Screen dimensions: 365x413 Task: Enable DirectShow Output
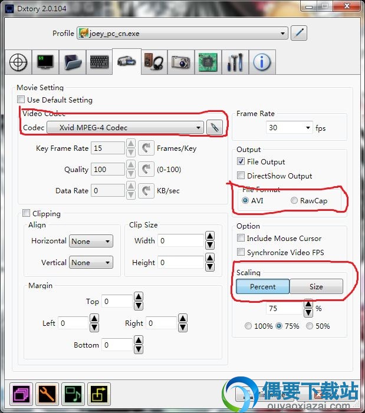[241, 176]
